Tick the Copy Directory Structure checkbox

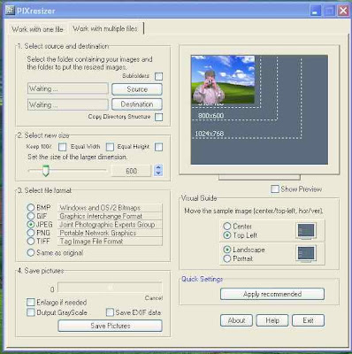pos(158,117)
